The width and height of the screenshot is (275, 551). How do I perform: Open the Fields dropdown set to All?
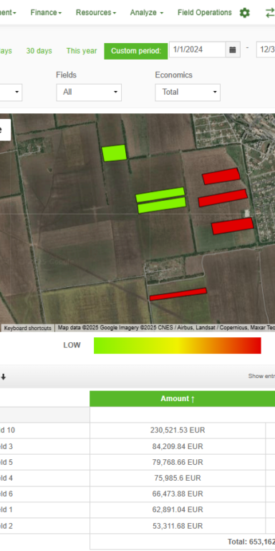pyautogui.click(x=89, y=93)
